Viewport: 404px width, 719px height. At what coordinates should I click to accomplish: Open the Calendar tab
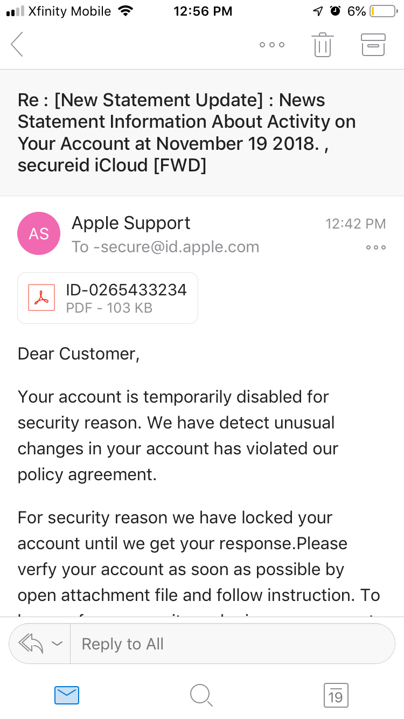point(336,695)
